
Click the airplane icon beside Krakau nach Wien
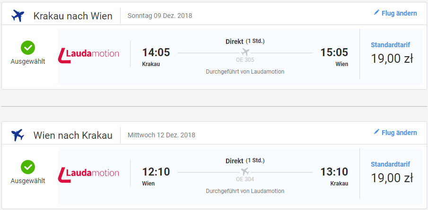pyautogui.click(x=17, y=16)
